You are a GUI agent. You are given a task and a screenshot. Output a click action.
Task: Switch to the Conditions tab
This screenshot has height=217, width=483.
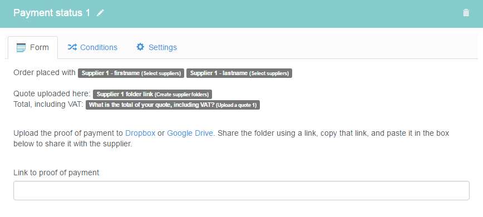(92, 47)
